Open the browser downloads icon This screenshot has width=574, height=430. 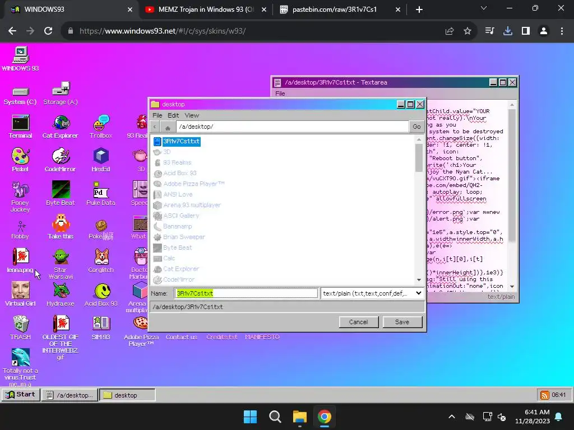pyautogui.click(x=508, y=31)
